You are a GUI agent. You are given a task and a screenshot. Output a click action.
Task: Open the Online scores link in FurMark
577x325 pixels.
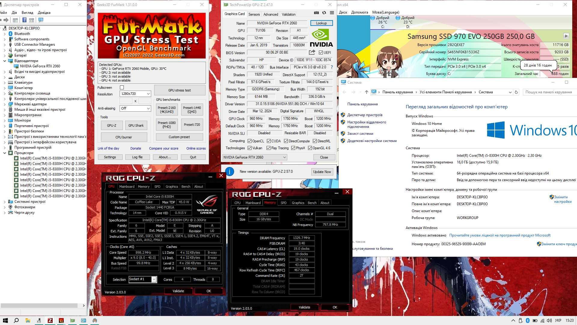coord(196,148)
